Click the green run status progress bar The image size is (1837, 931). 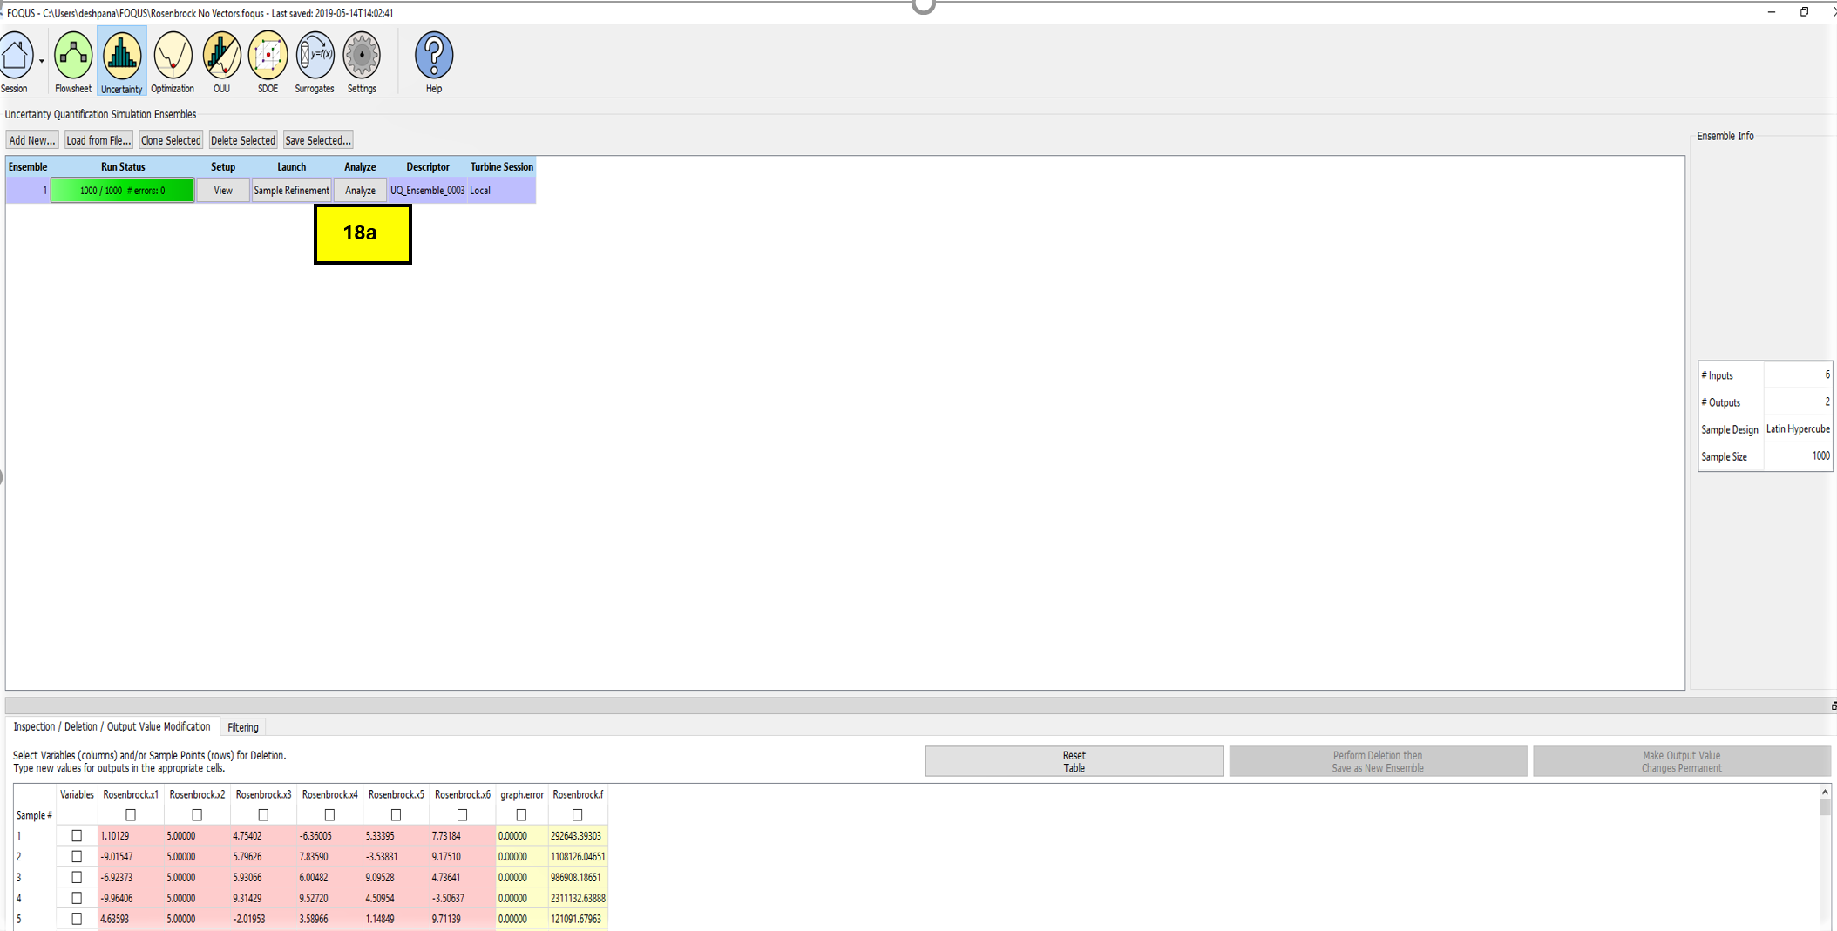pyautogui.click(x=122, y=190)
